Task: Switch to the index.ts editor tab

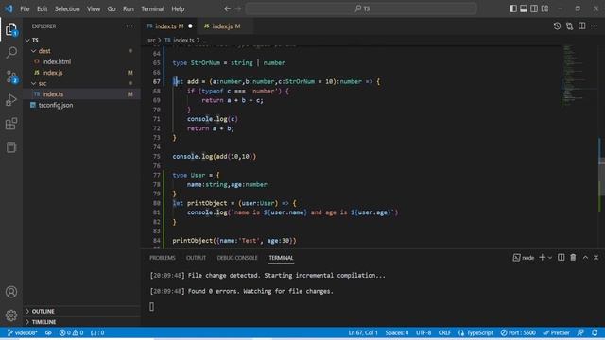Action: tap(169, 26)
